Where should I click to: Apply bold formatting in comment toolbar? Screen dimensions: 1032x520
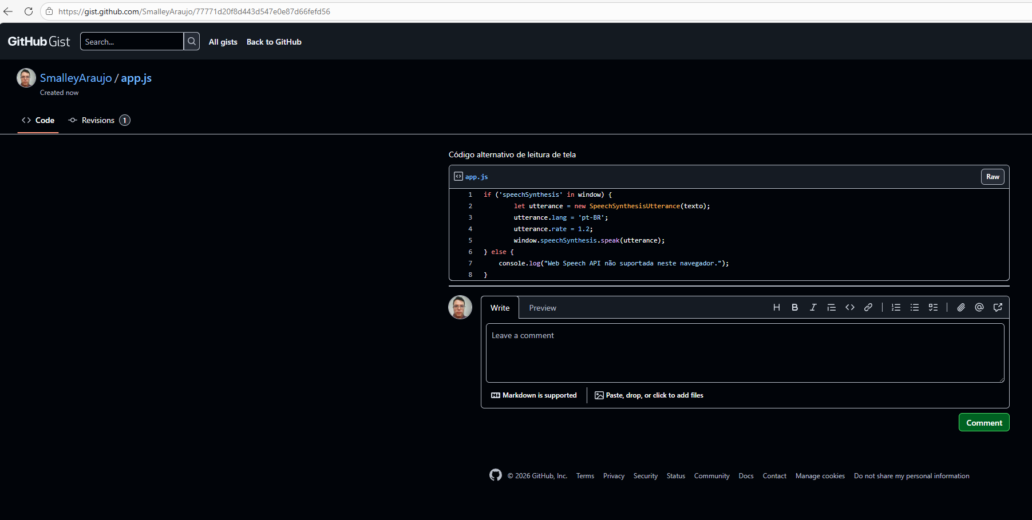point(795,308)
